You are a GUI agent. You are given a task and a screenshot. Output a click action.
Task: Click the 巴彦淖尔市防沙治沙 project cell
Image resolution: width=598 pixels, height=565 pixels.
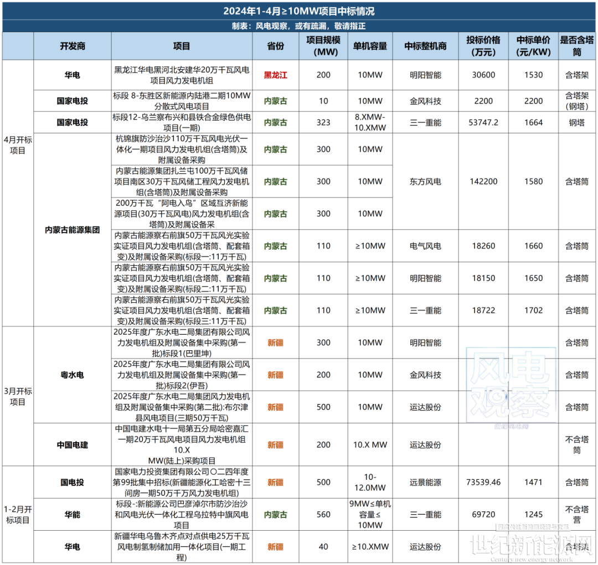[182, 515]
